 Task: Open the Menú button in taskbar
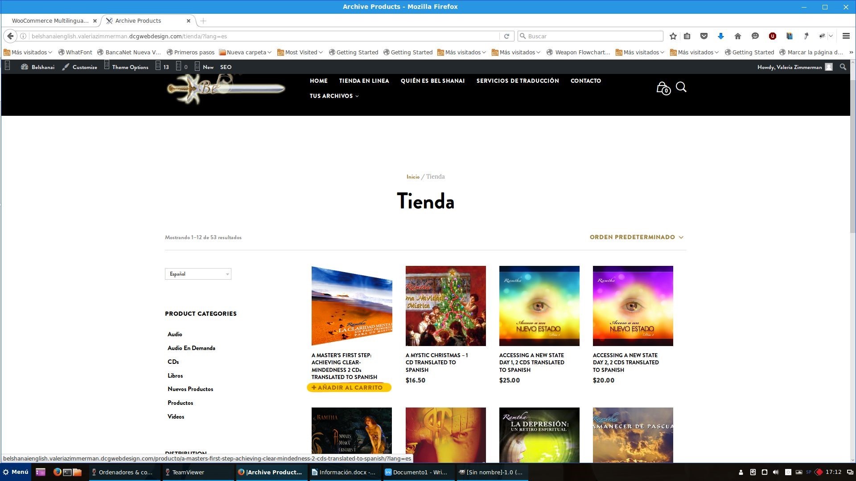[x=16, y=472]
